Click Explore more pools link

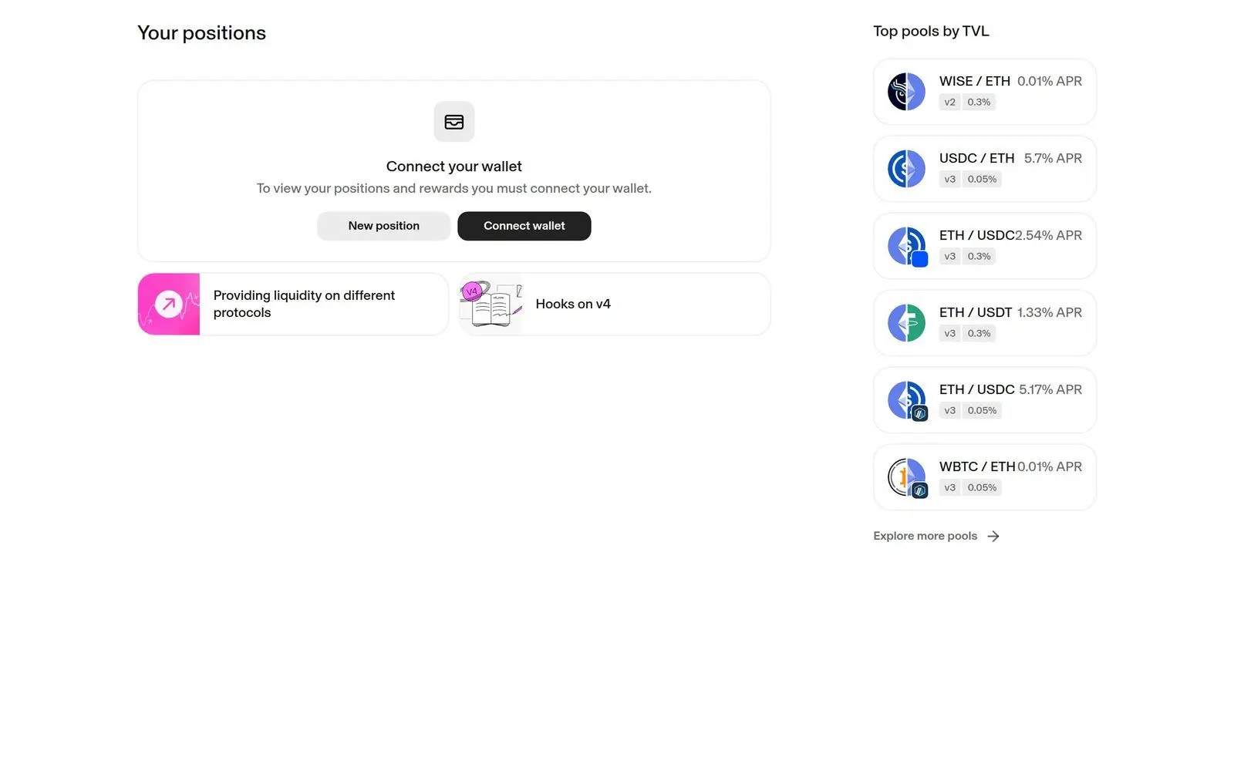coord(936,536)
